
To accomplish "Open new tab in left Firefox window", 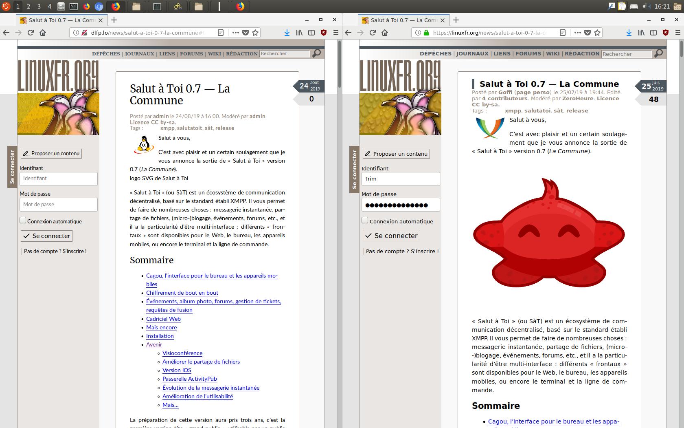I will pos(114,20).
